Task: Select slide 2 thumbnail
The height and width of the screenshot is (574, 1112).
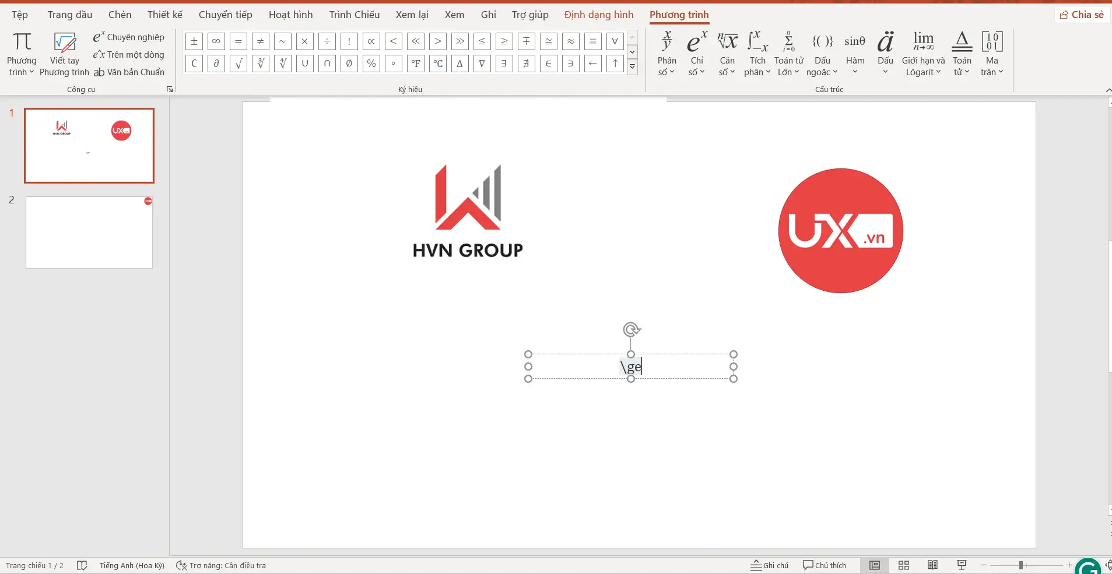Action: (89, 233)
